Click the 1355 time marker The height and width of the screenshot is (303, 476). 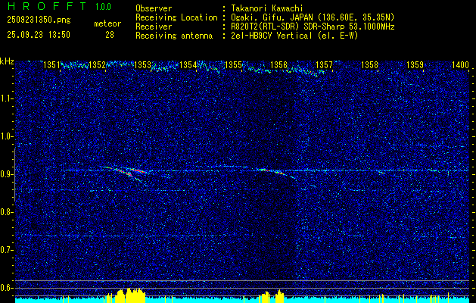pos(233,64)
